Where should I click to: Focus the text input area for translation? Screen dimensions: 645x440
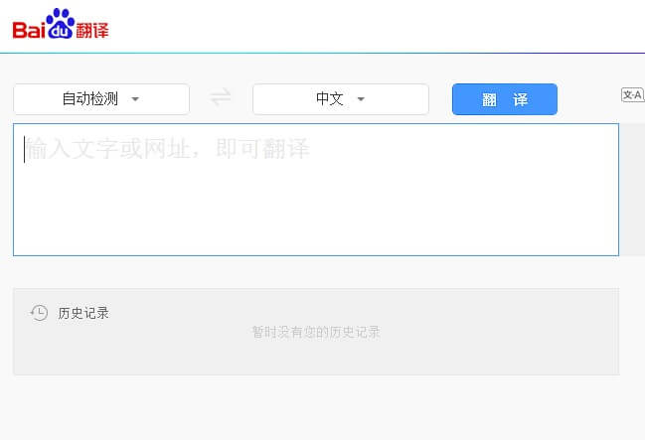(x=316, y=190)
